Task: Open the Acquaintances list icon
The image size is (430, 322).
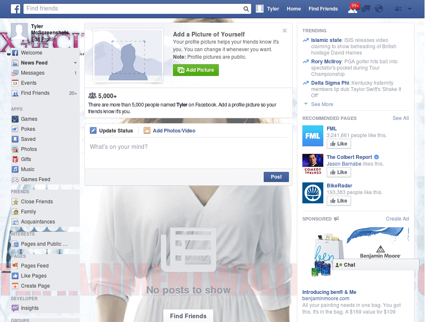Action: (x=15, y=222)
